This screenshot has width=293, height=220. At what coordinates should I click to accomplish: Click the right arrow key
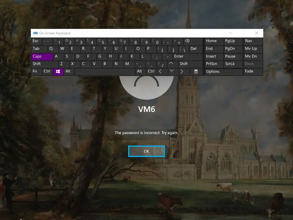[184, 72]
